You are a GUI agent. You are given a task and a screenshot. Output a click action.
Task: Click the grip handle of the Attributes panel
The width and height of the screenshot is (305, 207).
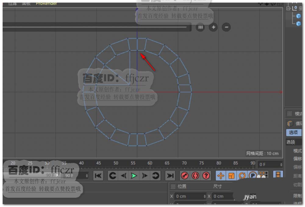[289, 113]
